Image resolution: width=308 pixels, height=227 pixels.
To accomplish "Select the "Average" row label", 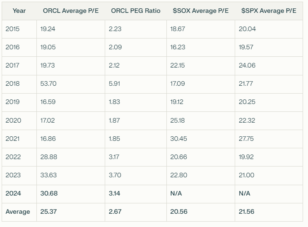I will tap(18, 212).
